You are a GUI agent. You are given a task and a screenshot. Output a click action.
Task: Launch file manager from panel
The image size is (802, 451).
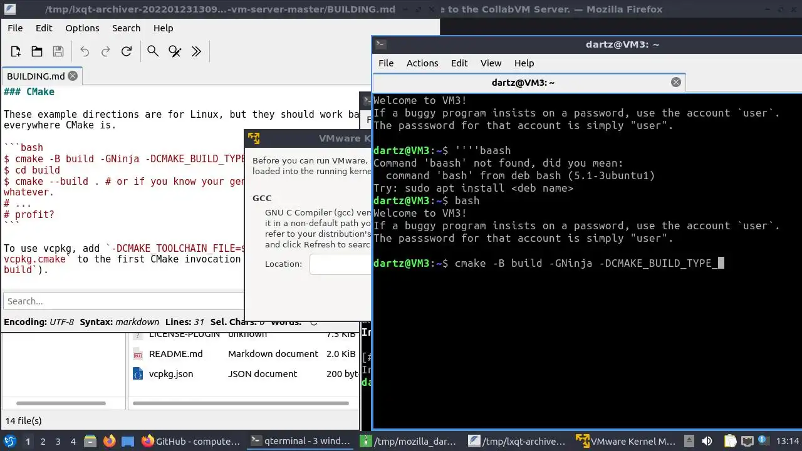click(x=90, y=442)
